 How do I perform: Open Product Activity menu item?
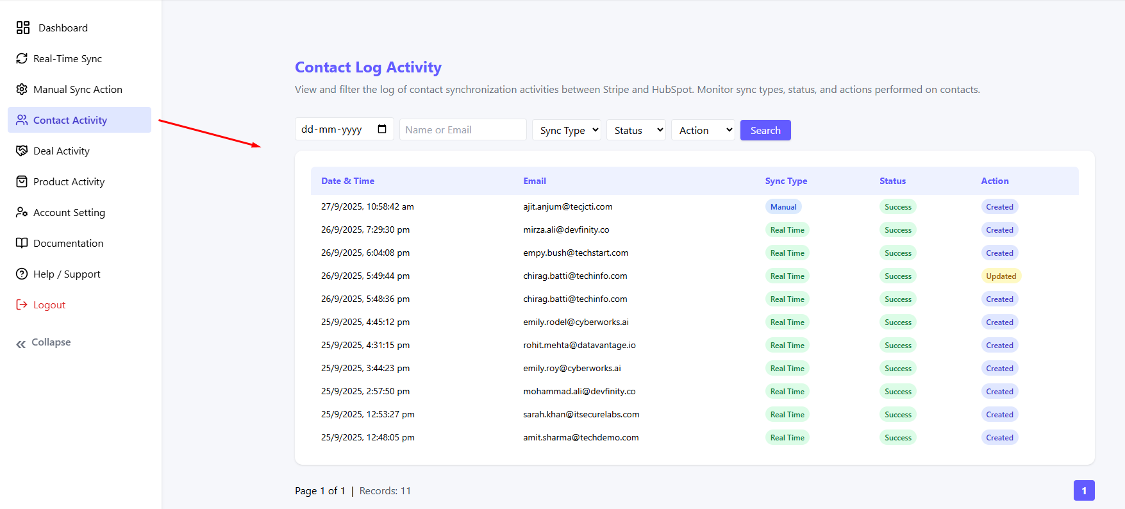coord(79,181)
